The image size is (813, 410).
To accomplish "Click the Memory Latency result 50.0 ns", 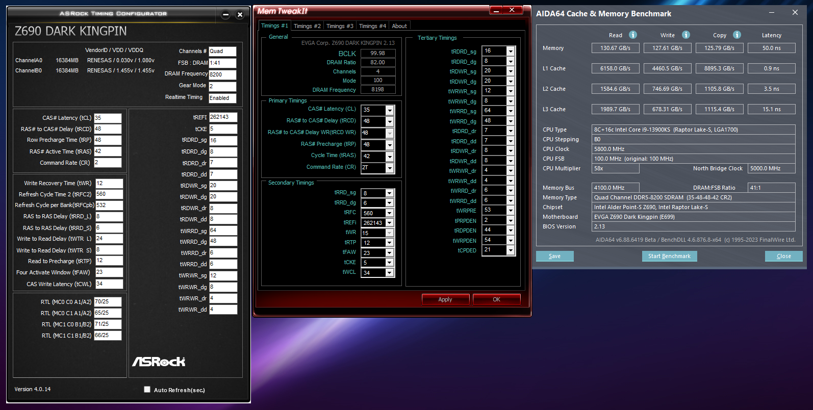I will click(772, 48).
